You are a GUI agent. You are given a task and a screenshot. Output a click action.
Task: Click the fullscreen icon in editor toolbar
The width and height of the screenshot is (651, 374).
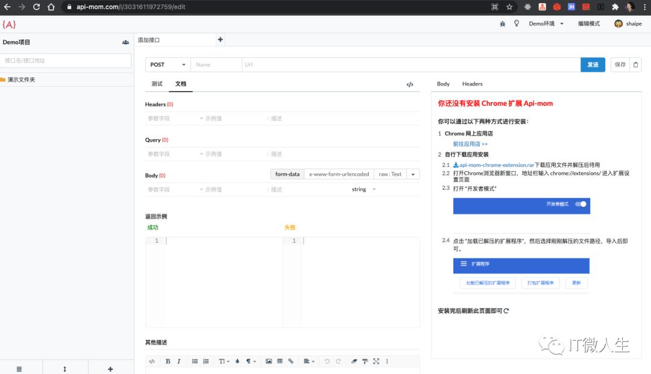376,361
